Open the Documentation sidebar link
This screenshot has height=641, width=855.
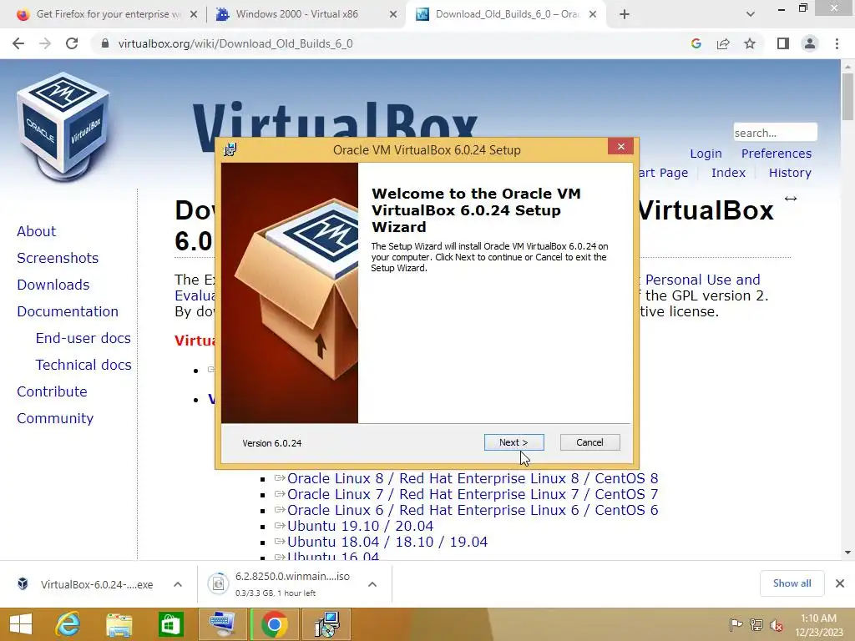(68, 311)
